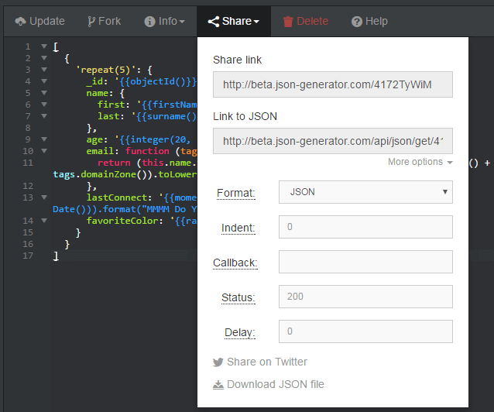Click the Callback text field
Screen dimensions: 494x412
[365, 263]
